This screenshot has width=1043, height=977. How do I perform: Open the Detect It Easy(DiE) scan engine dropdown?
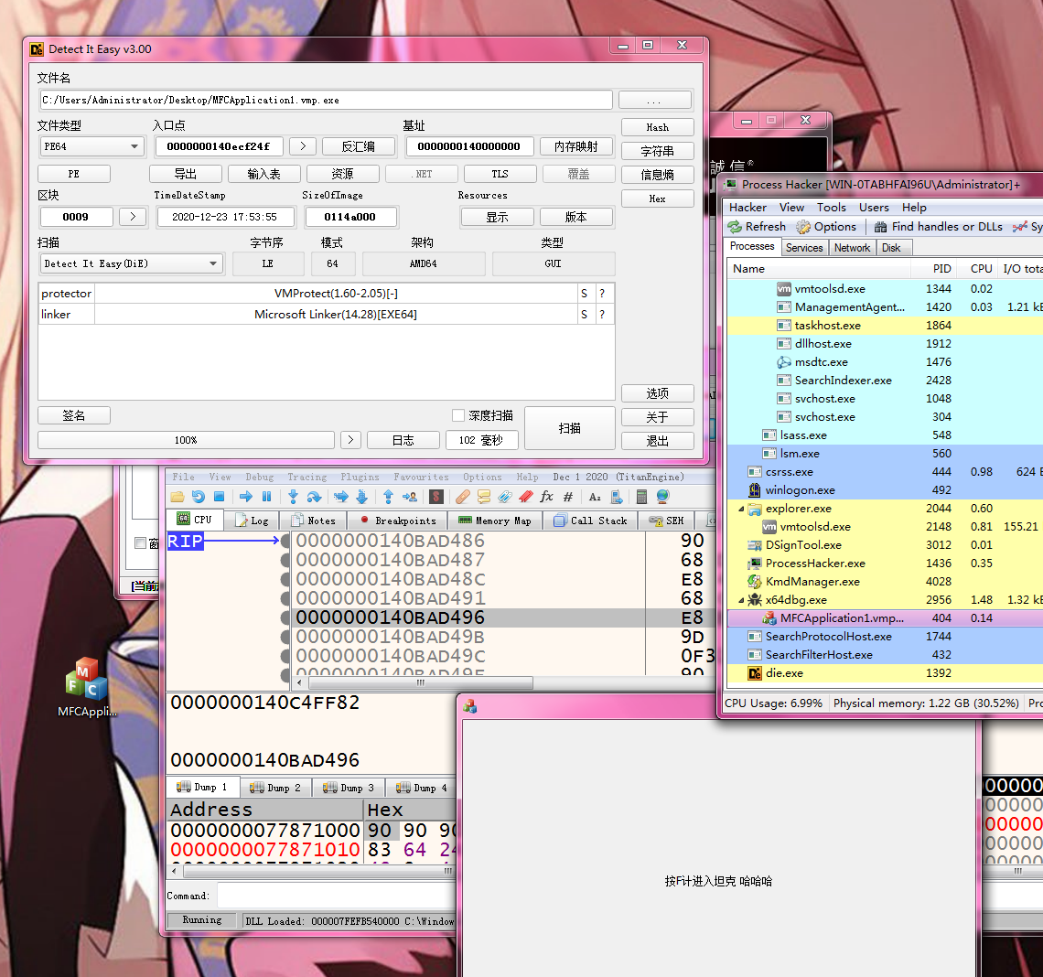[x=132, y=263]
